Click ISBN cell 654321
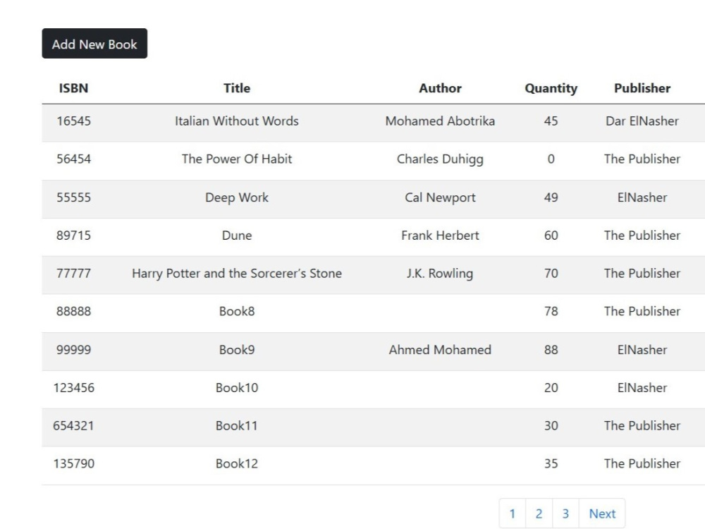 pyautogui.click(x=74, y=425)
